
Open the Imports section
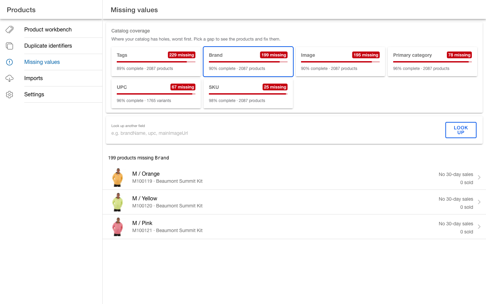(51, 78)
